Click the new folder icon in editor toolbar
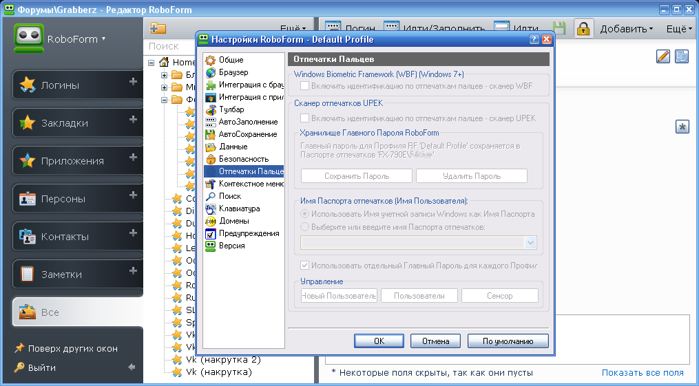The width and height of the screenshot is (699, 386). [158, 28]
